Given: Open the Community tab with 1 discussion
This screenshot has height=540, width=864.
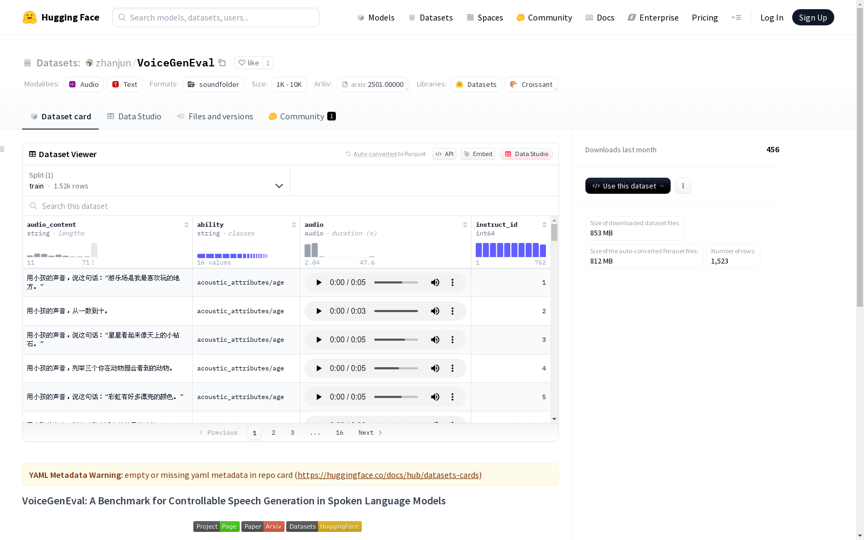Looking at the screenshot, I should pyautogui.click(x=302, y=117).
